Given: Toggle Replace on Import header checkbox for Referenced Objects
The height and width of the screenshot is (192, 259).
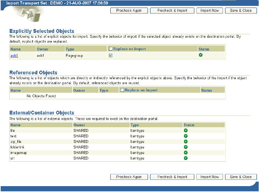Looking at the screenshot, I should pos(122,90).
